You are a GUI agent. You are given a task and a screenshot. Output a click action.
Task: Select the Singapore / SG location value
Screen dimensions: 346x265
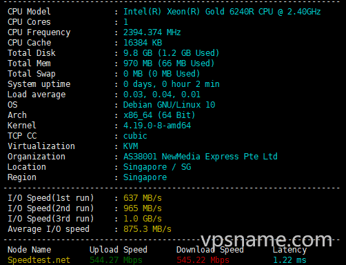pyautogui.click(x=157, y=167)
